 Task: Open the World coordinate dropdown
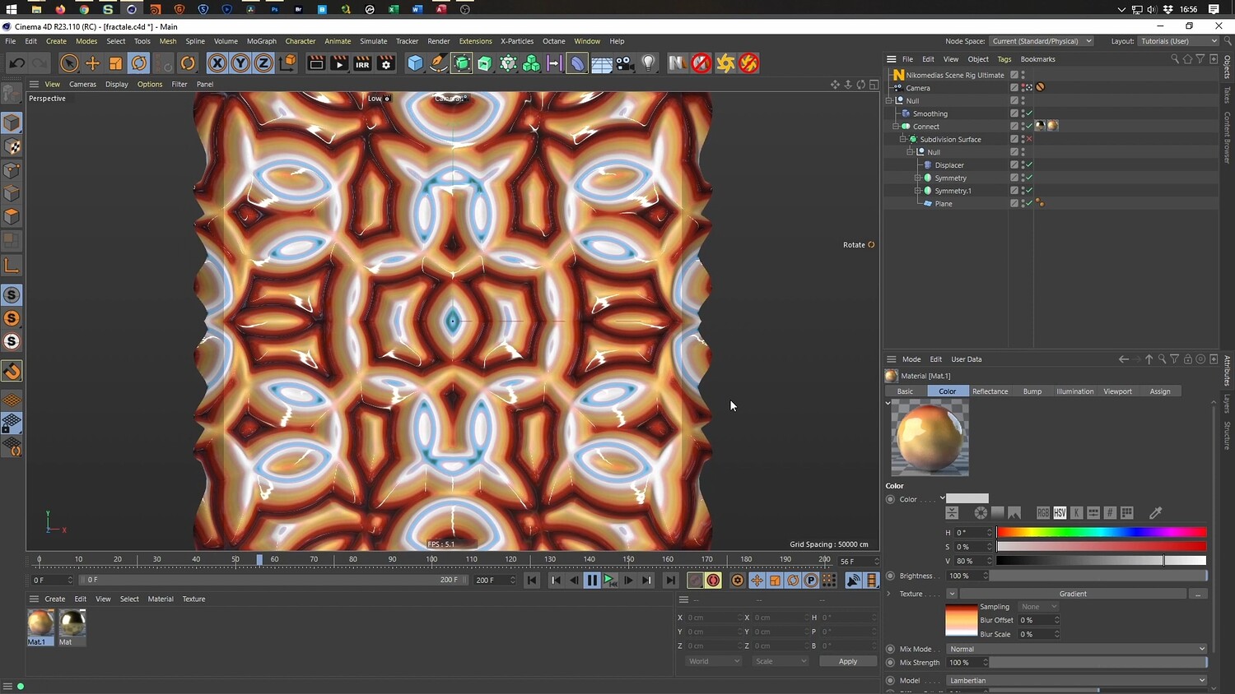(713, 661)
